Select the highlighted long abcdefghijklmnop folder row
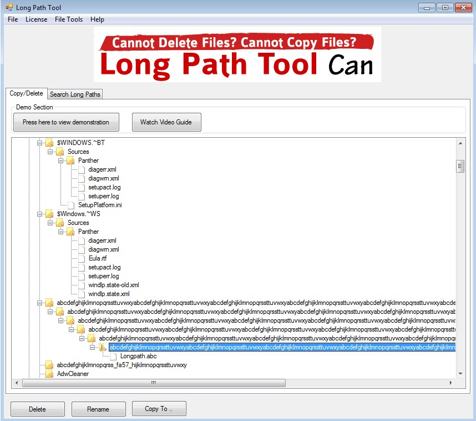 (282, 347)
